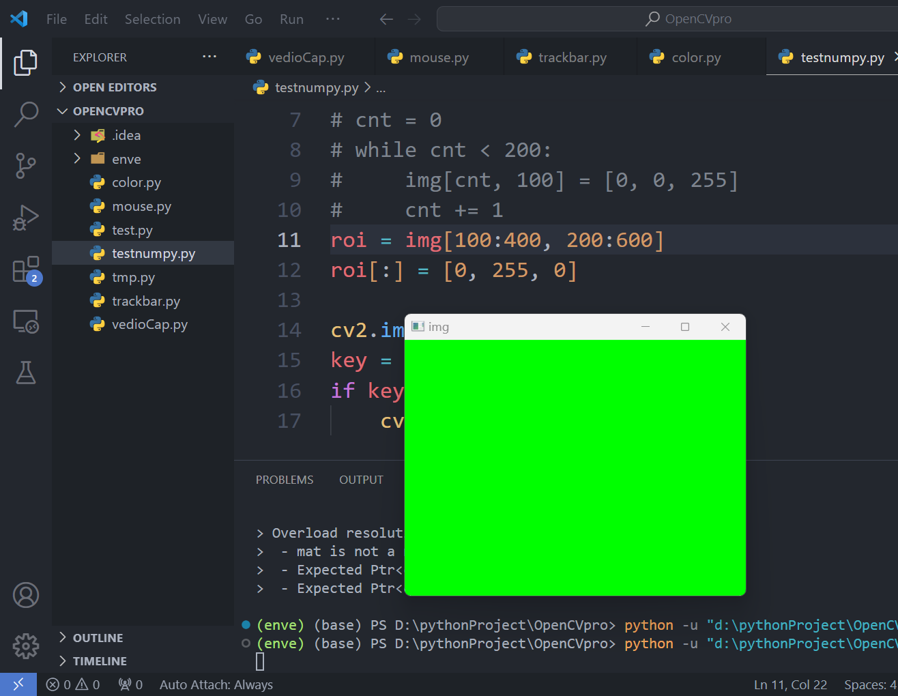Screen dimensions: 898x696
Task: Click the breadcrumb ellipsis after testnumpy.py
Action: 381,87
